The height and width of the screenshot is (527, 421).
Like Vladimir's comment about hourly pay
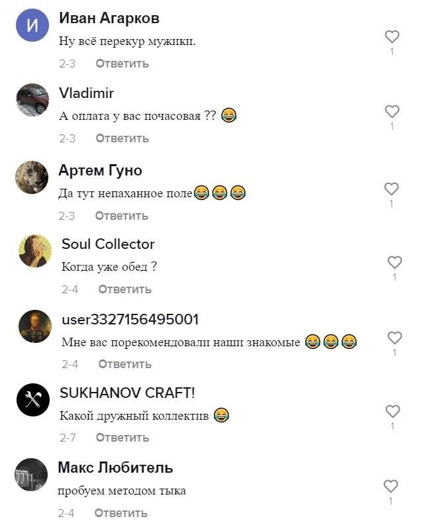(392, 111)
